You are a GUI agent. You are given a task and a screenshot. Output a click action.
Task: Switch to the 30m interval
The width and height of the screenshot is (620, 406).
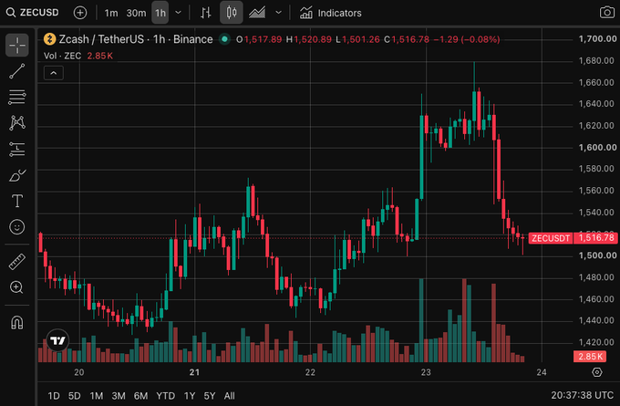(136, 13)
